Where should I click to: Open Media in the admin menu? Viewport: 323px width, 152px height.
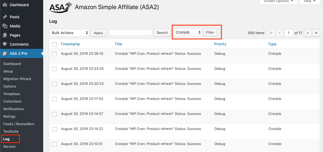[15, 26]
